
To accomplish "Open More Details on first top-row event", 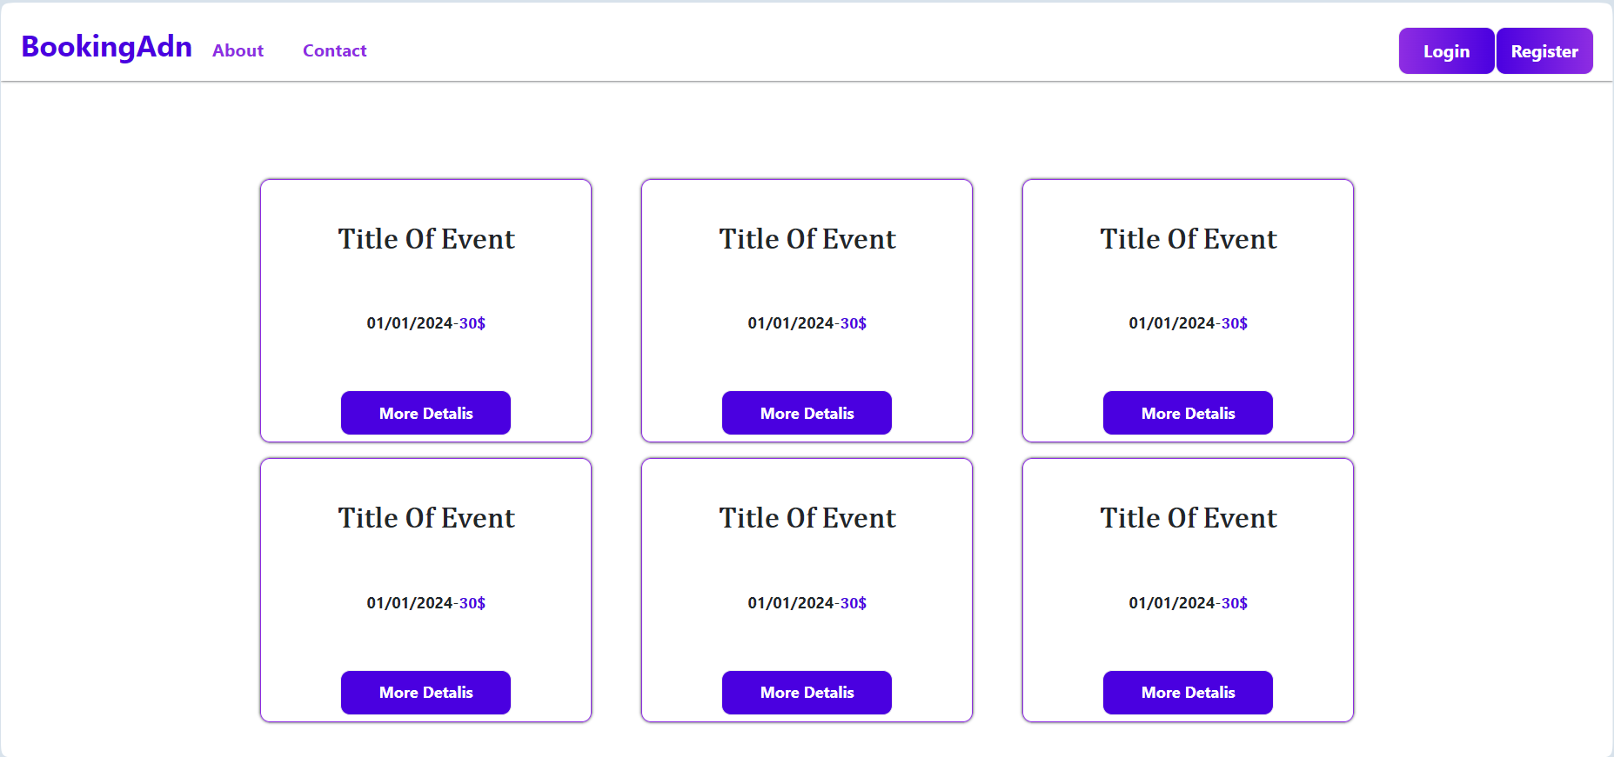I will point(425,413).
